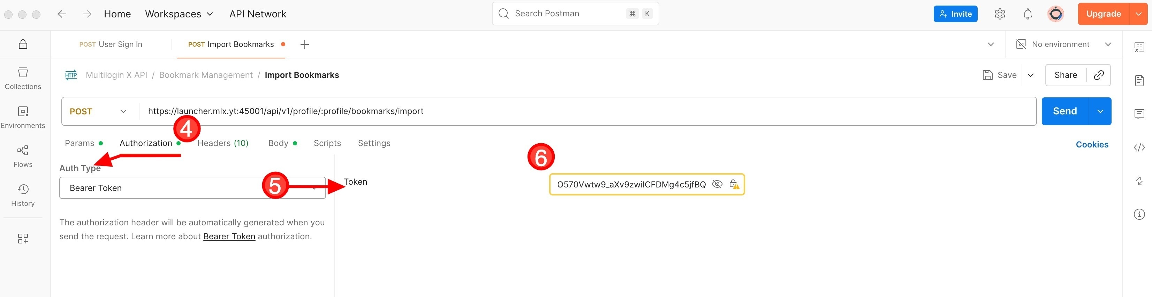Image resolution: width=1152 pixels, height=297 pixels.
Task: Open the Cookies manager
Action: (1092, 144)
